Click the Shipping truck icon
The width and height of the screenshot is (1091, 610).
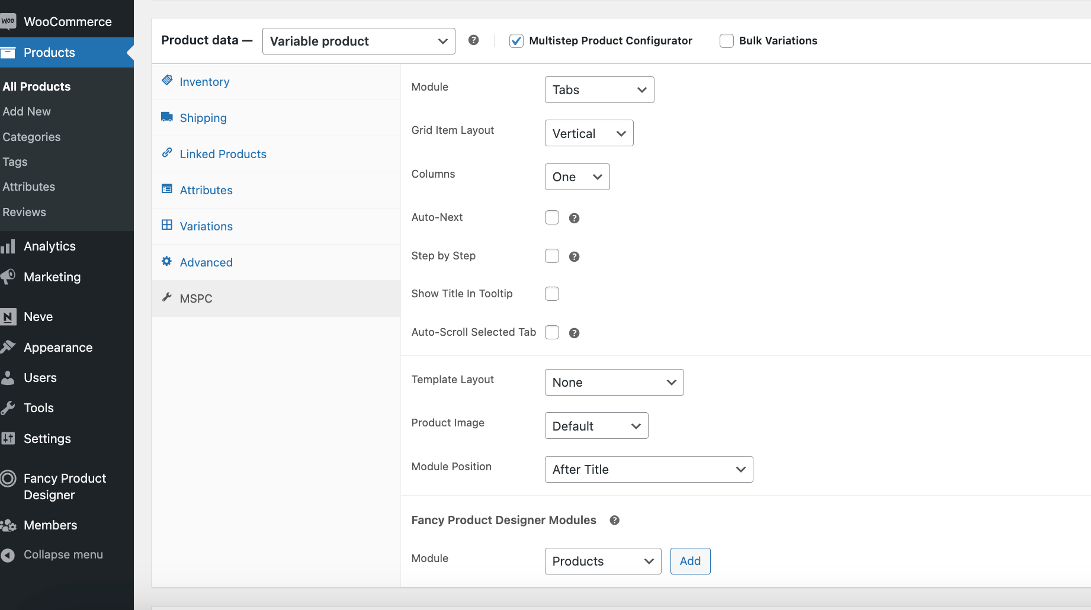tap(167, 117)
